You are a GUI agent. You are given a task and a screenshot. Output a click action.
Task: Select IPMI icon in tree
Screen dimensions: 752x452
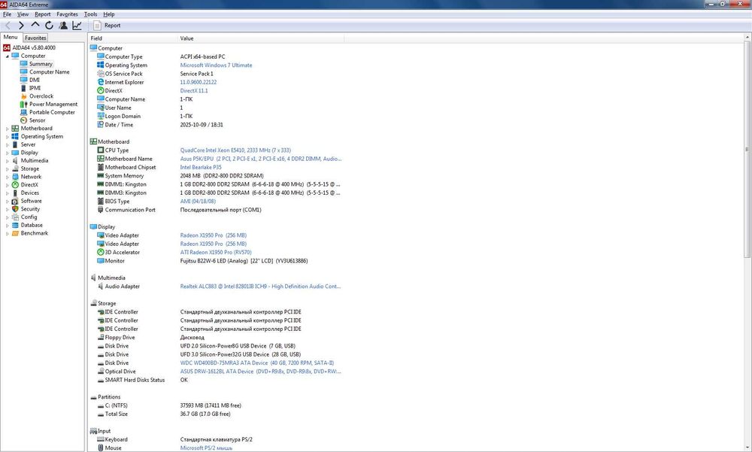point(23,88)
